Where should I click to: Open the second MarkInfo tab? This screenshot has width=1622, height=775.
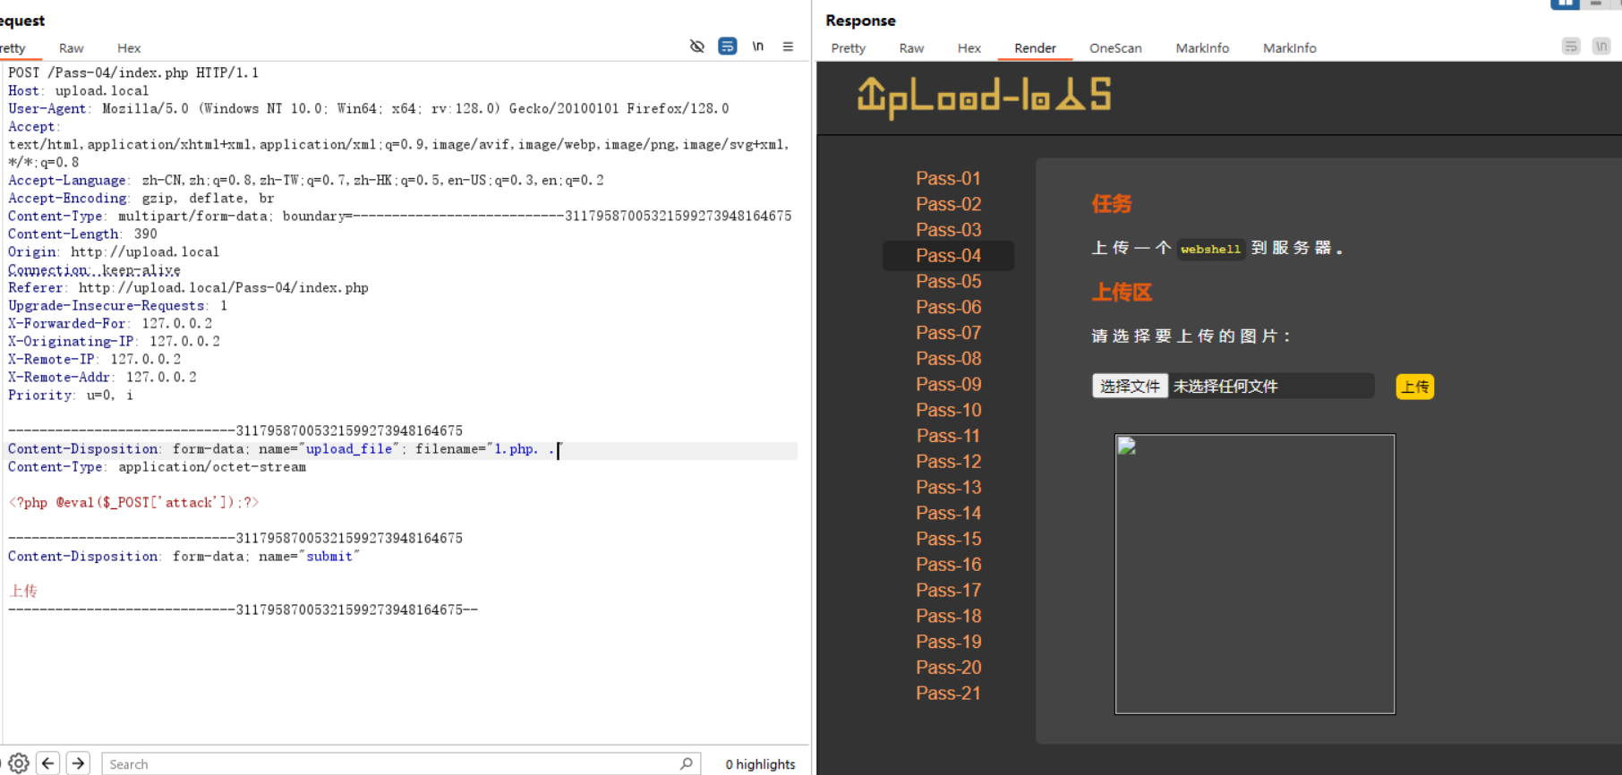(1290, 48)
